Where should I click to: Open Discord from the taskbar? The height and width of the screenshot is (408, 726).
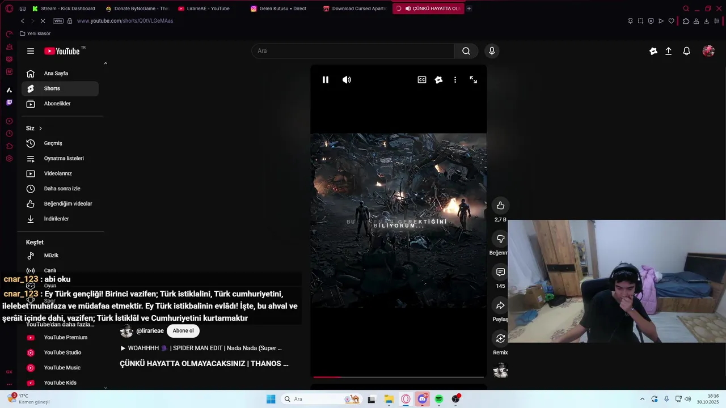pyautogui.click(x=423, y=399)
